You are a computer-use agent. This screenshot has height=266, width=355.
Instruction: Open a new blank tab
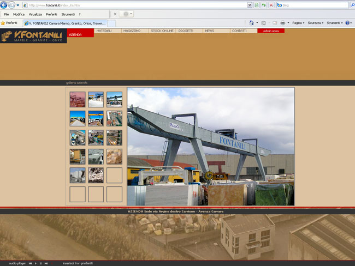point(111,23)
